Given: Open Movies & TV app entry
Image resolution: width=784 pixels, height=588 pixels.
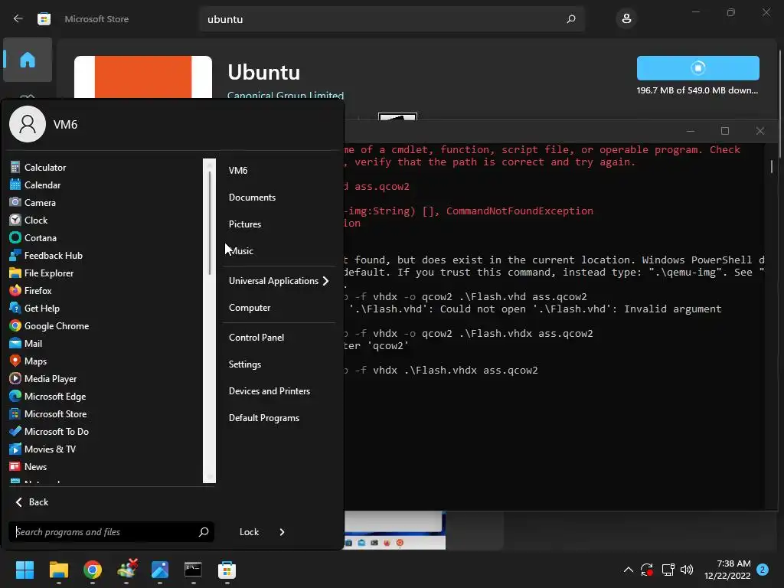Looking at the screenshot, I should tap(43, 449).
